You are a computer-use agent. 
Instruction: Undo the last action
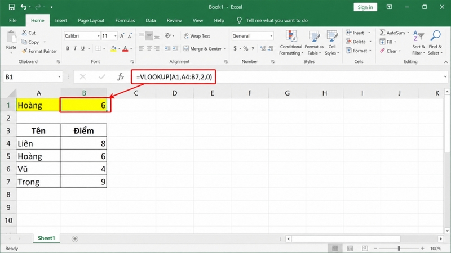24,7
